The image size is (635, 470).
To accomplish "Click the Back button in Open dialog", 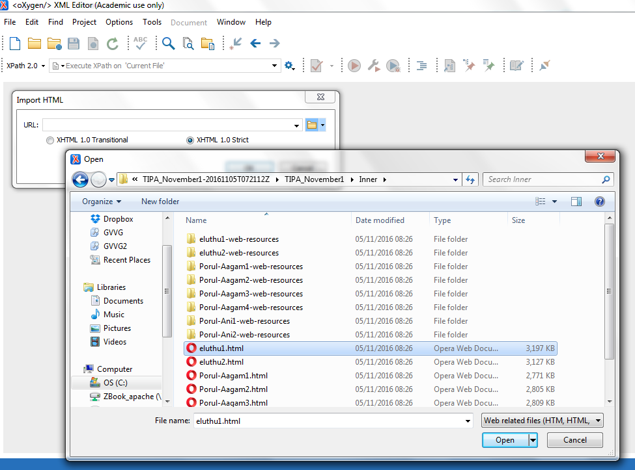I will pos(80,179).
